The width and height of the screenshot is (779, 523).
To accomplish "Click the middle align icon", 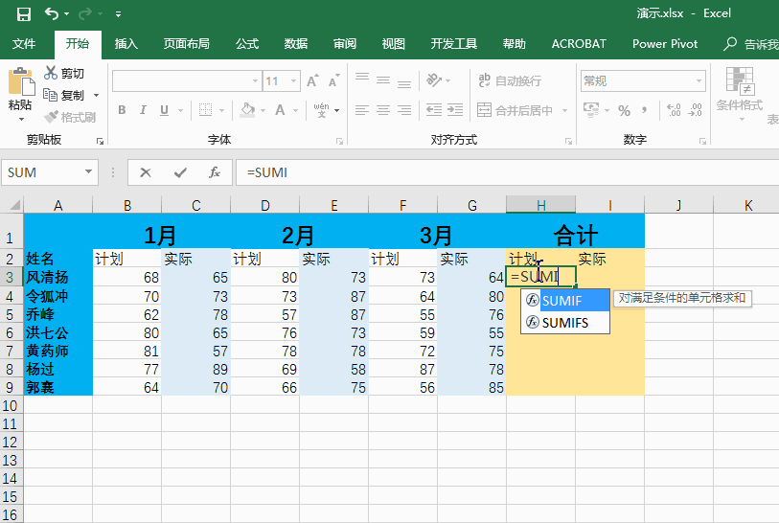I will point(383,80).
